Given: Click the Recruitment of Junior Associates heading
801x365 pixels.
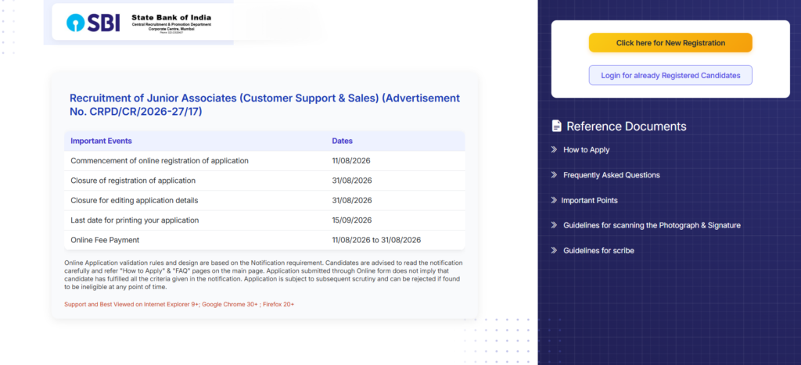Looking at the screenshot, I should point(264,105).
